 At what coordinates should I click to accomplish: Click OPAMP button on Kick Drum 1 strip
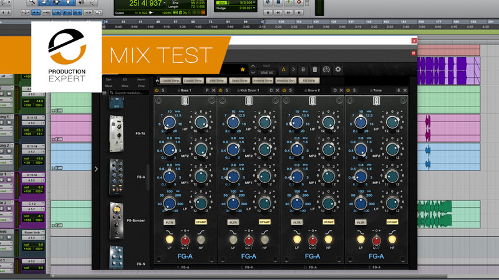(264, 222)
